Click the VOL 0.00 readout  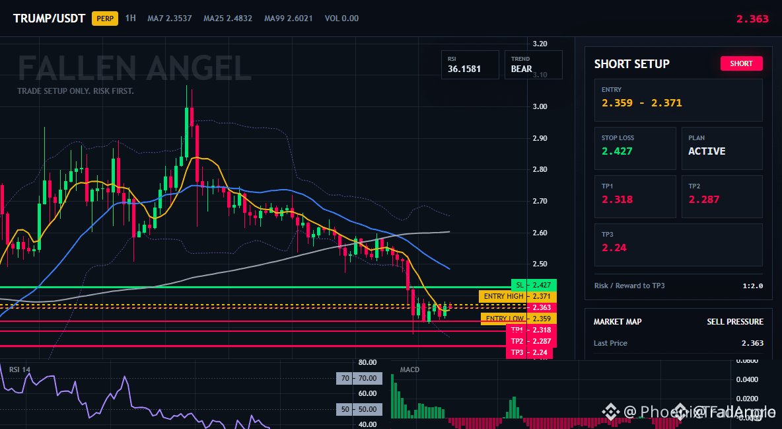pyautogui.click(x=341, y=19)
